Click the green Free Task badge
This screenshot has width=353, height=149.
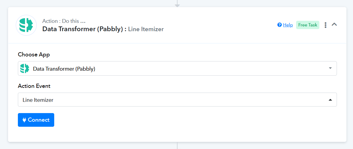coord(307,25)
